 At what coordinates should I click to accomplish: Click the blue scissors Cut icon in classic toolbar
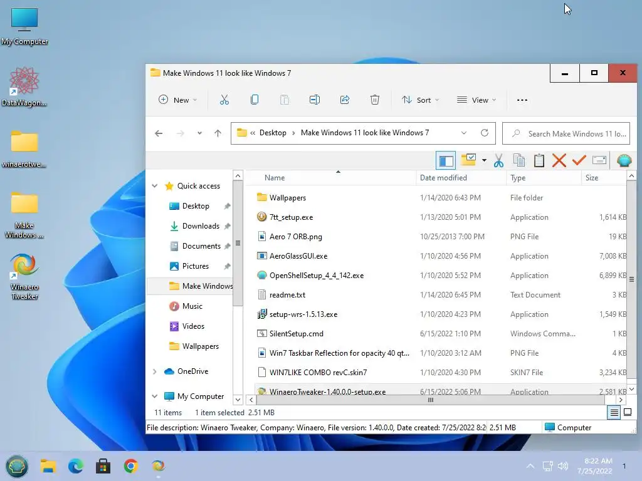498,161
